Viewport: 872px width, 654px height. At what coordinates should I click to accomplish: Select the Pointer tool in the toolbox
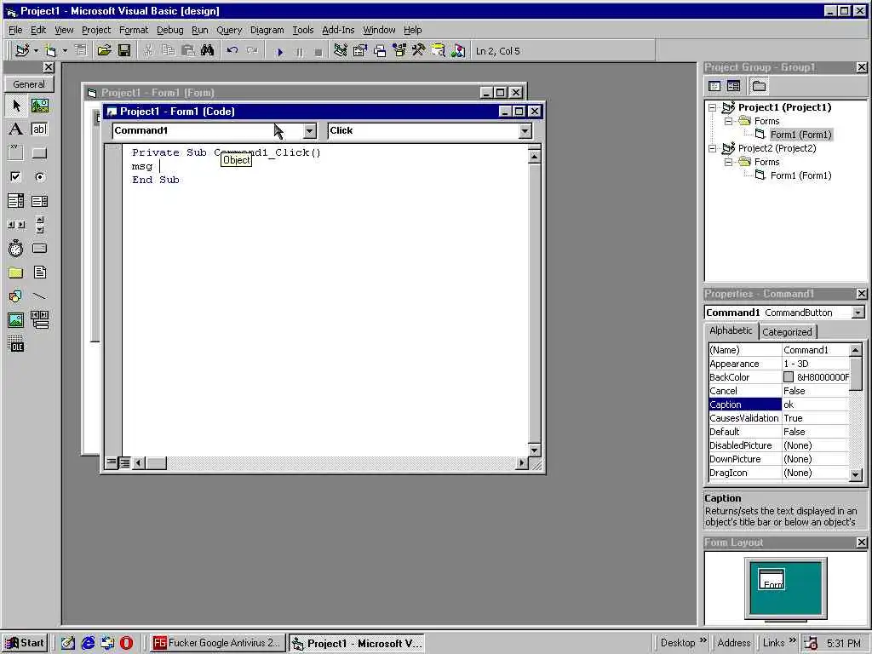pos(16,106)
